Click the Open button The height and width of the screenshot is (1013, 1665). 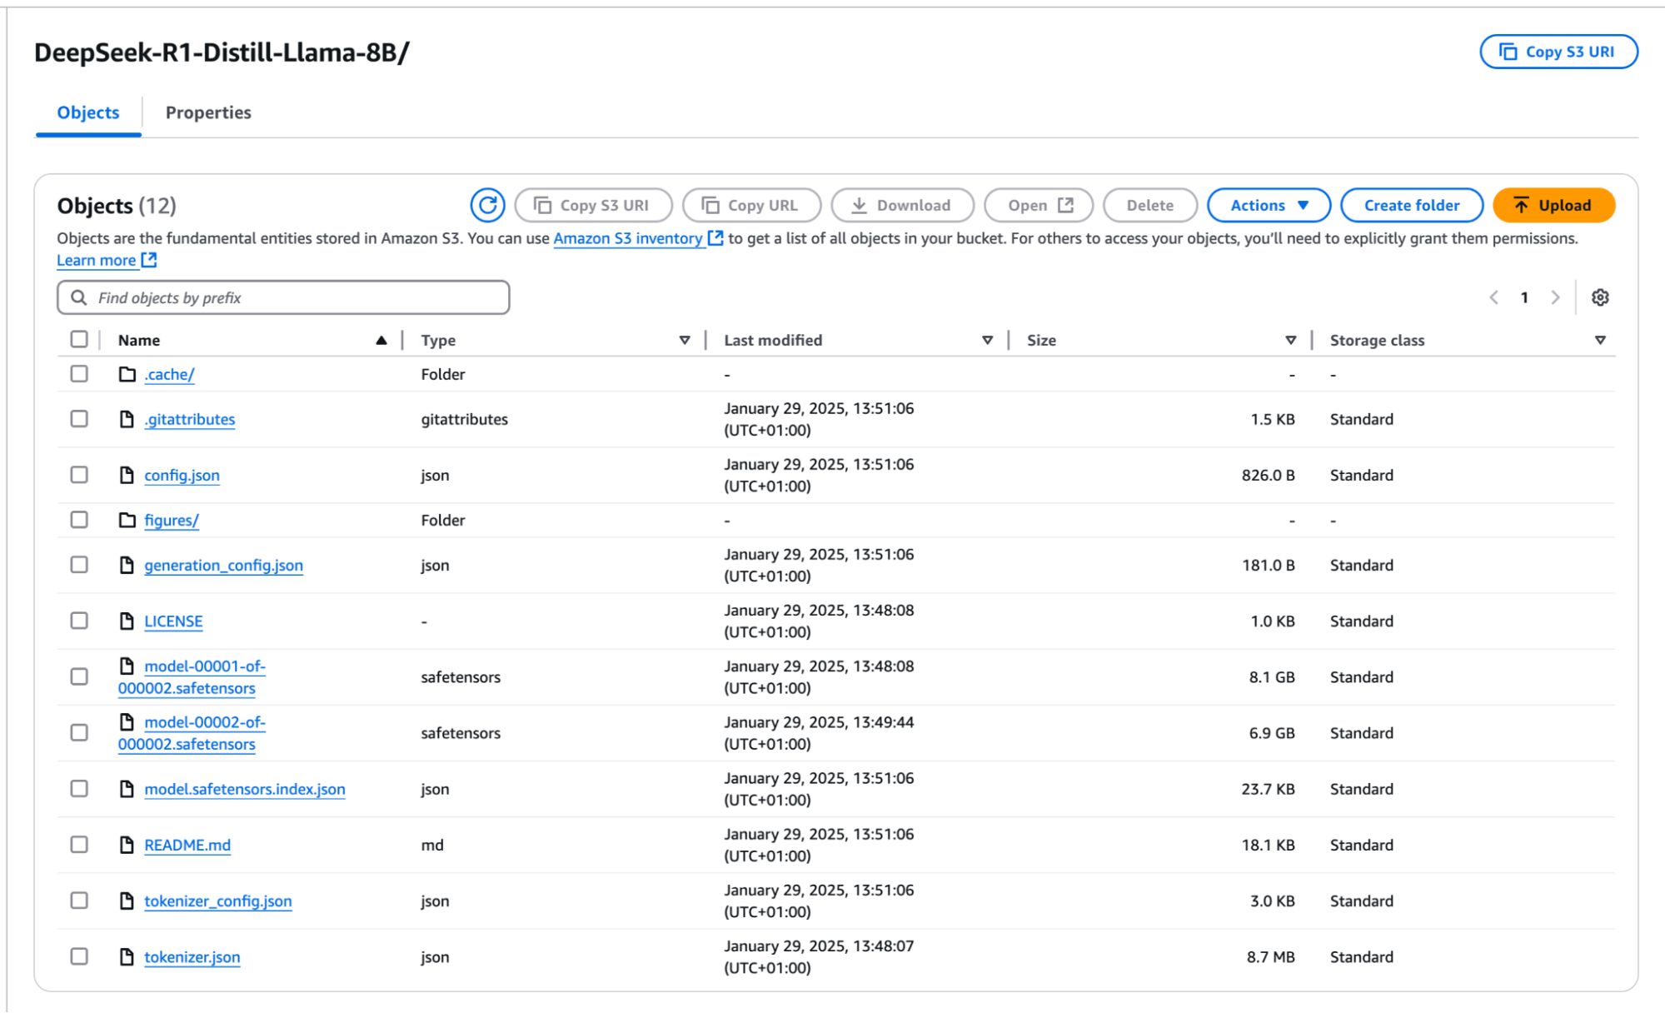(1039, 205)
